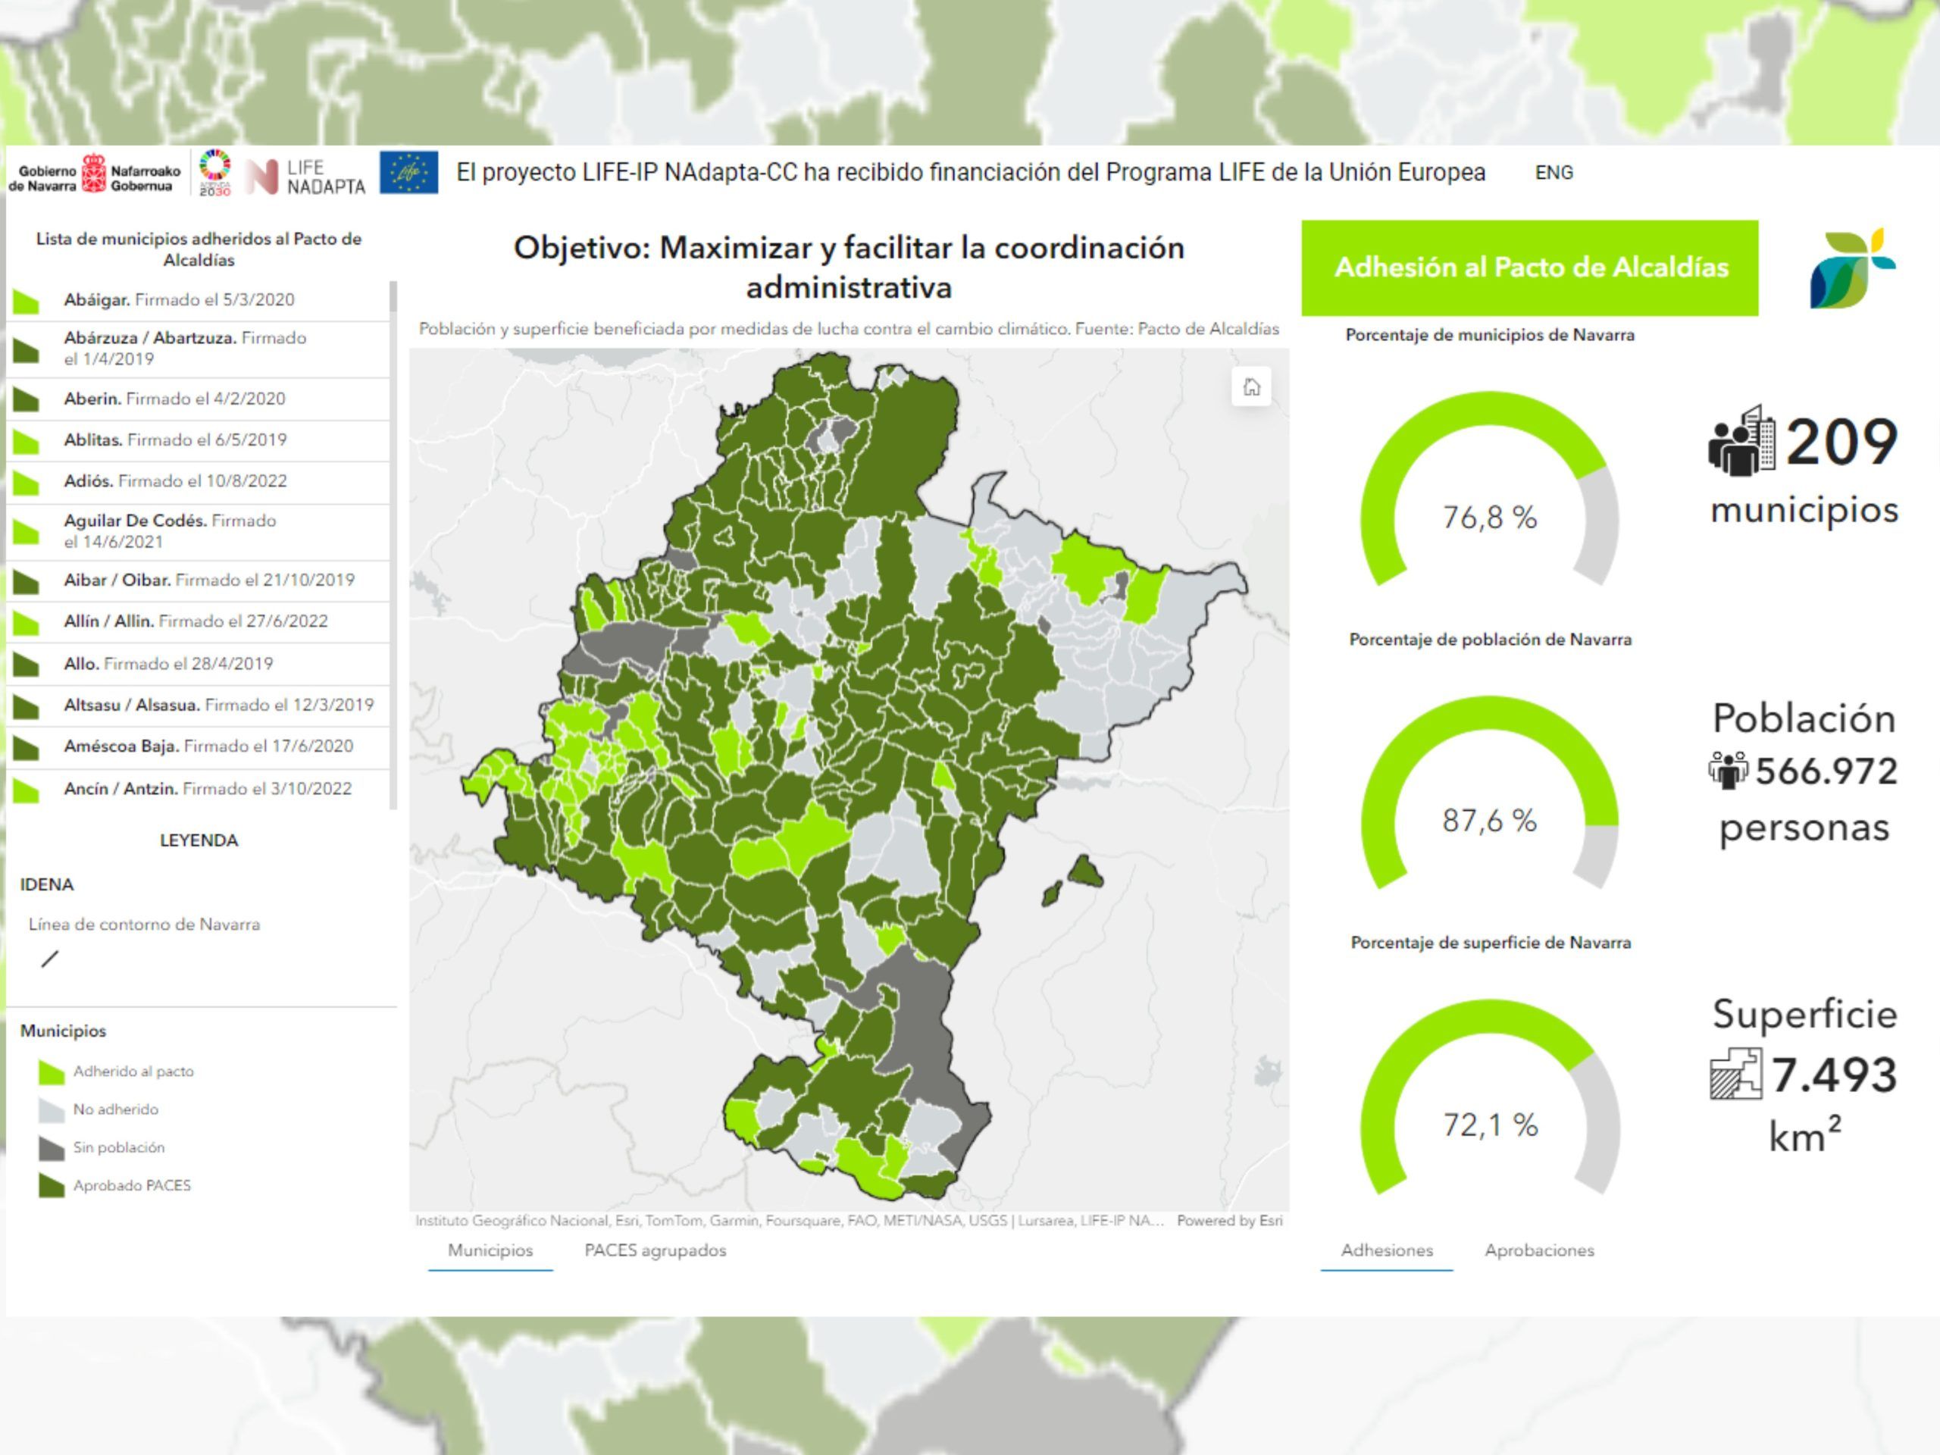Screen dimensions: 1940x1455
Task: Click the symbol beside Ablitas
Action: [27, 441]
